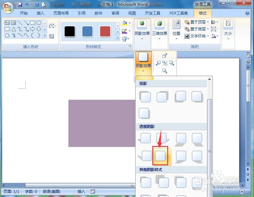Screen dimensions: 254x197
Task: Select the rectangle shape in the gallery
Action: pyautogui.click(x=33, y=22)
